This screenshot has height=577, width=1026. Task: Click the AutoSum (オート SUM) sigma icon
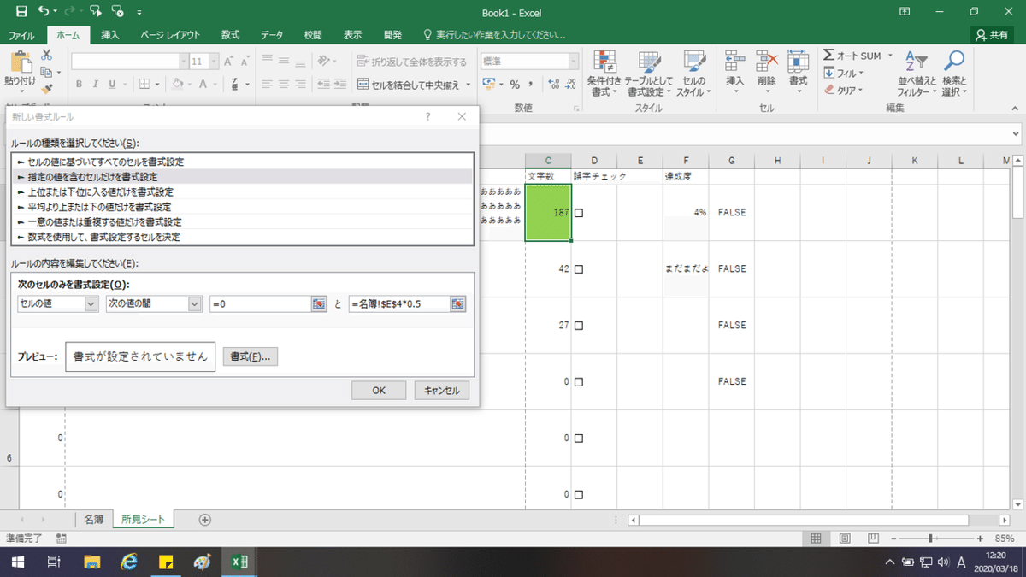pos(828,55)
